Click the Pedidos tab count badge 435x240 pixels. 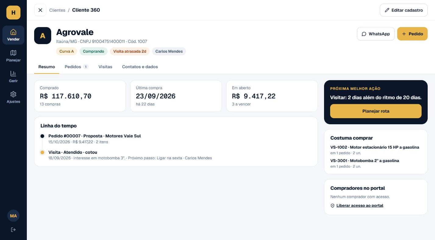[86, 67]
